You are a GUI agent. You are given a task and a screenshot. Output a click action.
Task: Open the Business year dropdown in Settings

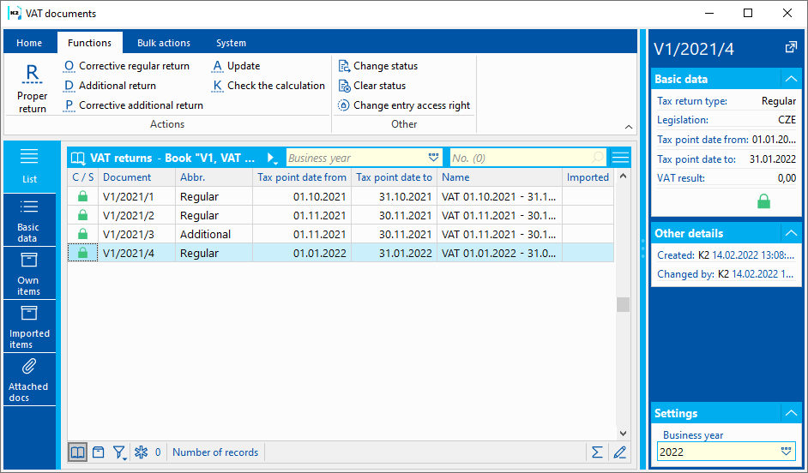click(786, 452)
